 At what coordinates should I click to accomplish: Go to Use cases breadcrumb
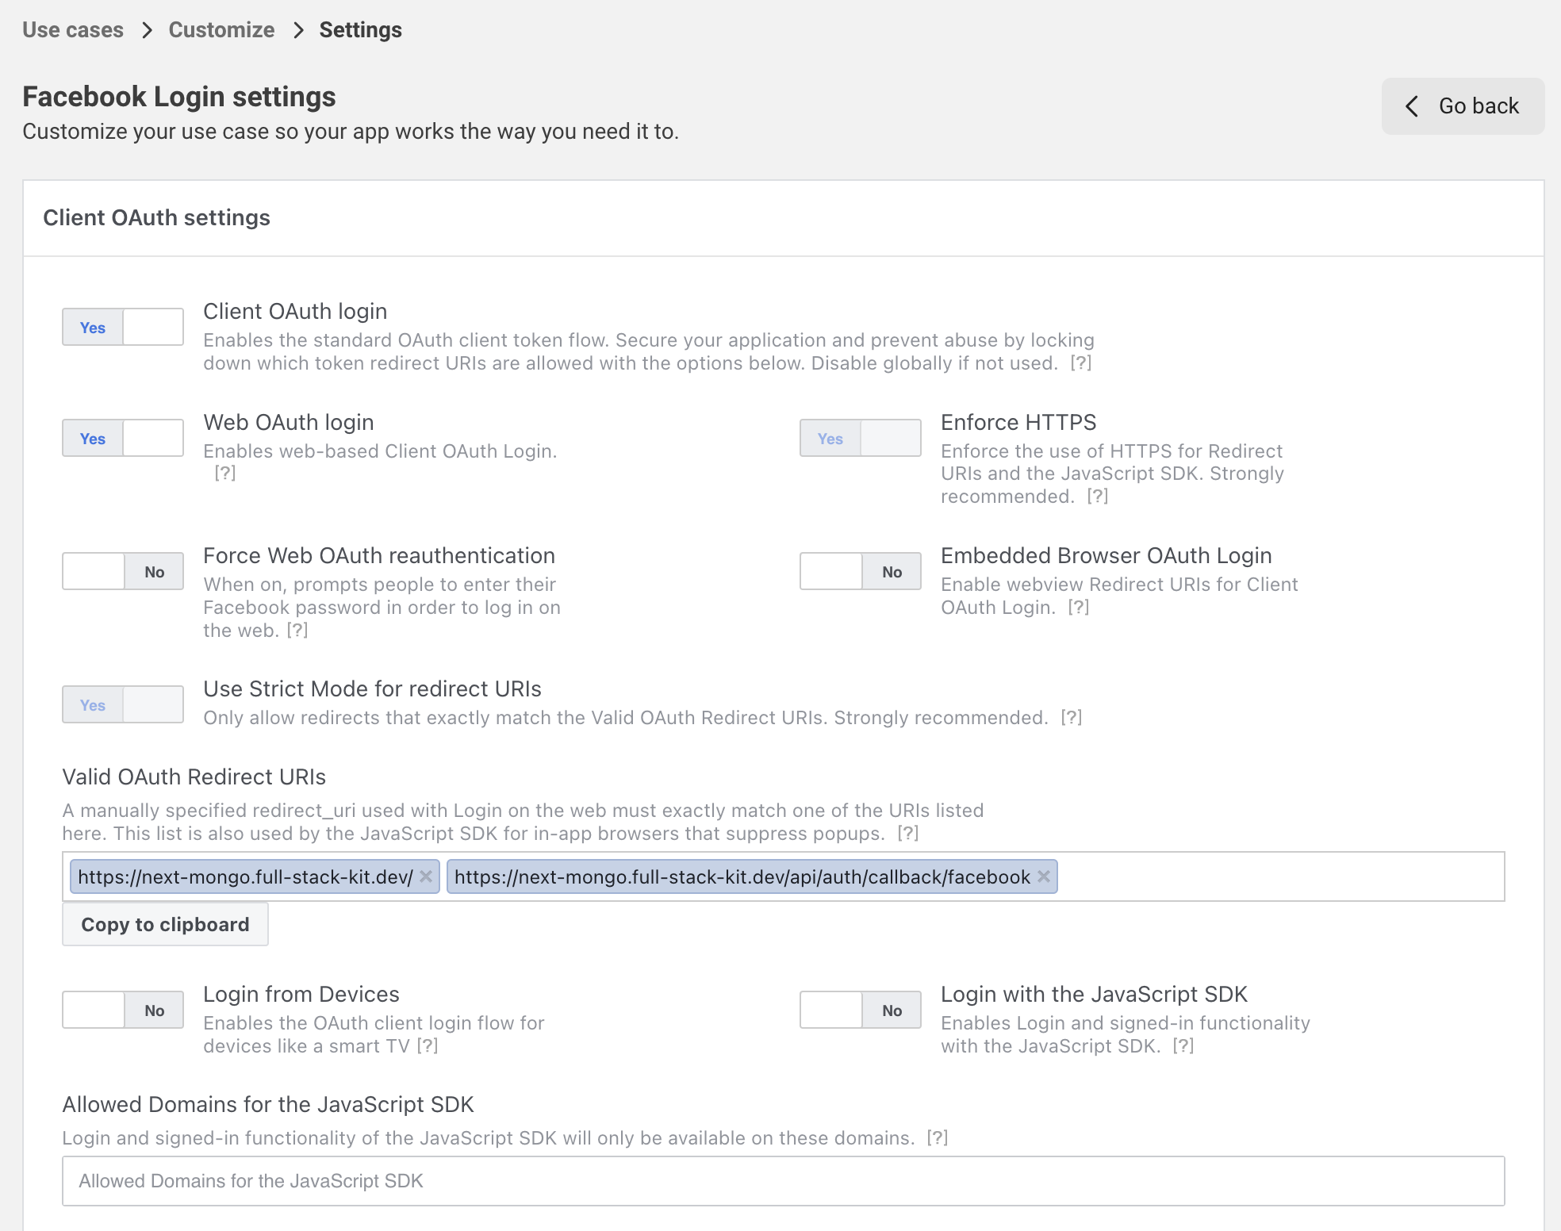[73, 30]
